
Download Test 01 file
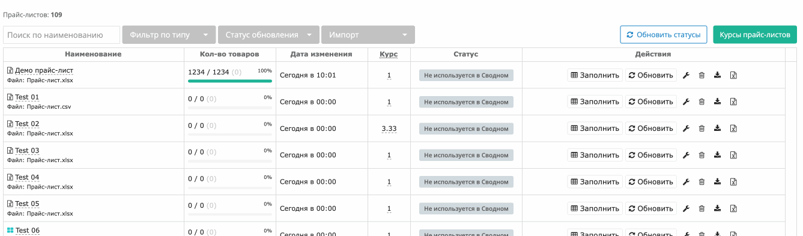coord(717,101)
